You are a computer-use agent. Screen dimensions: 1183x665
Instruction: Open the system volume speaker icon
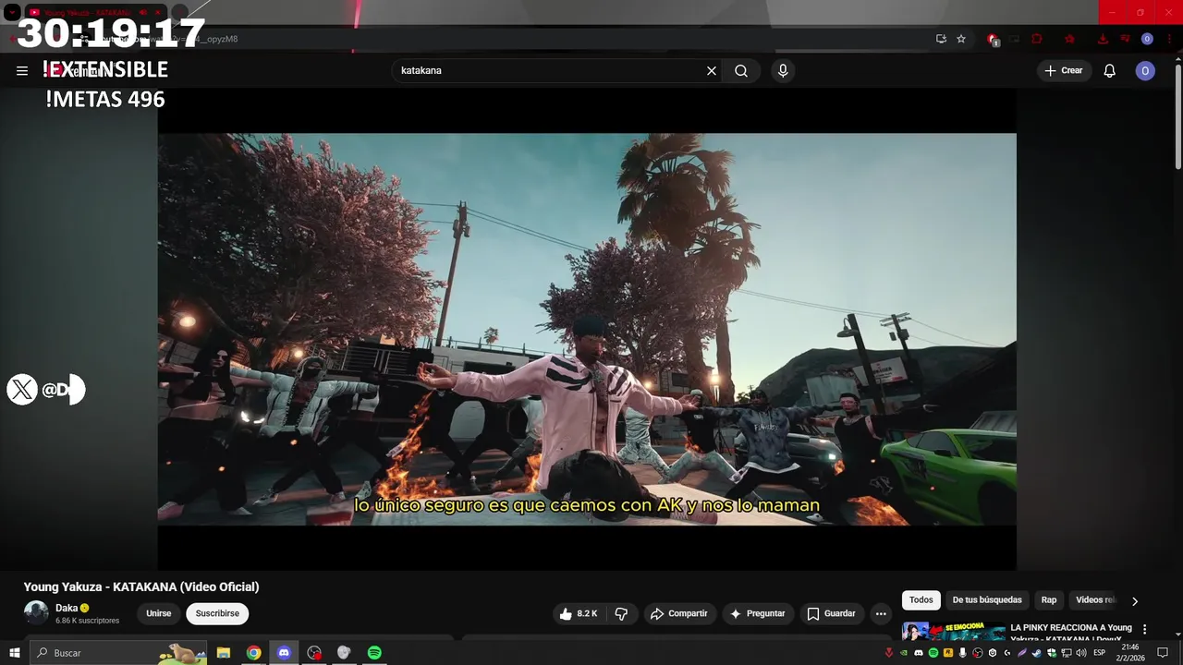click(1080, 653)
